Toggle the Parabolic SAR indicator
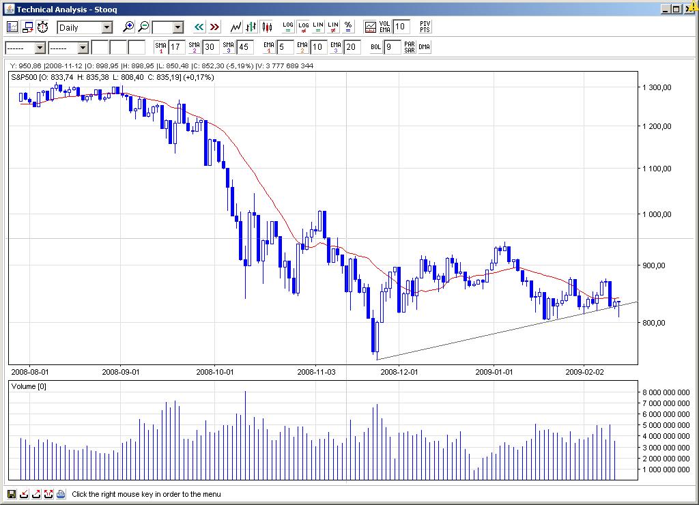Viewport: 699px width, 505px height. (x=409, y=47)
